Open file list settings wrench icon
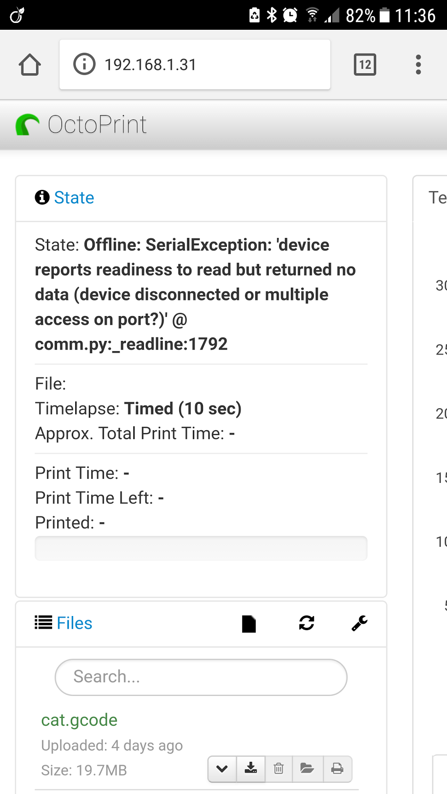The height and width of the screenshot is (794, 447). click(x=360, y=623)
